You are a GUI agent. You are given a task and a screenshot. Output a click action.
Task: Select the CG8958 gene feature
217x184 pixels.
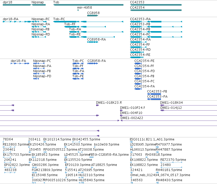pos(93,16)
